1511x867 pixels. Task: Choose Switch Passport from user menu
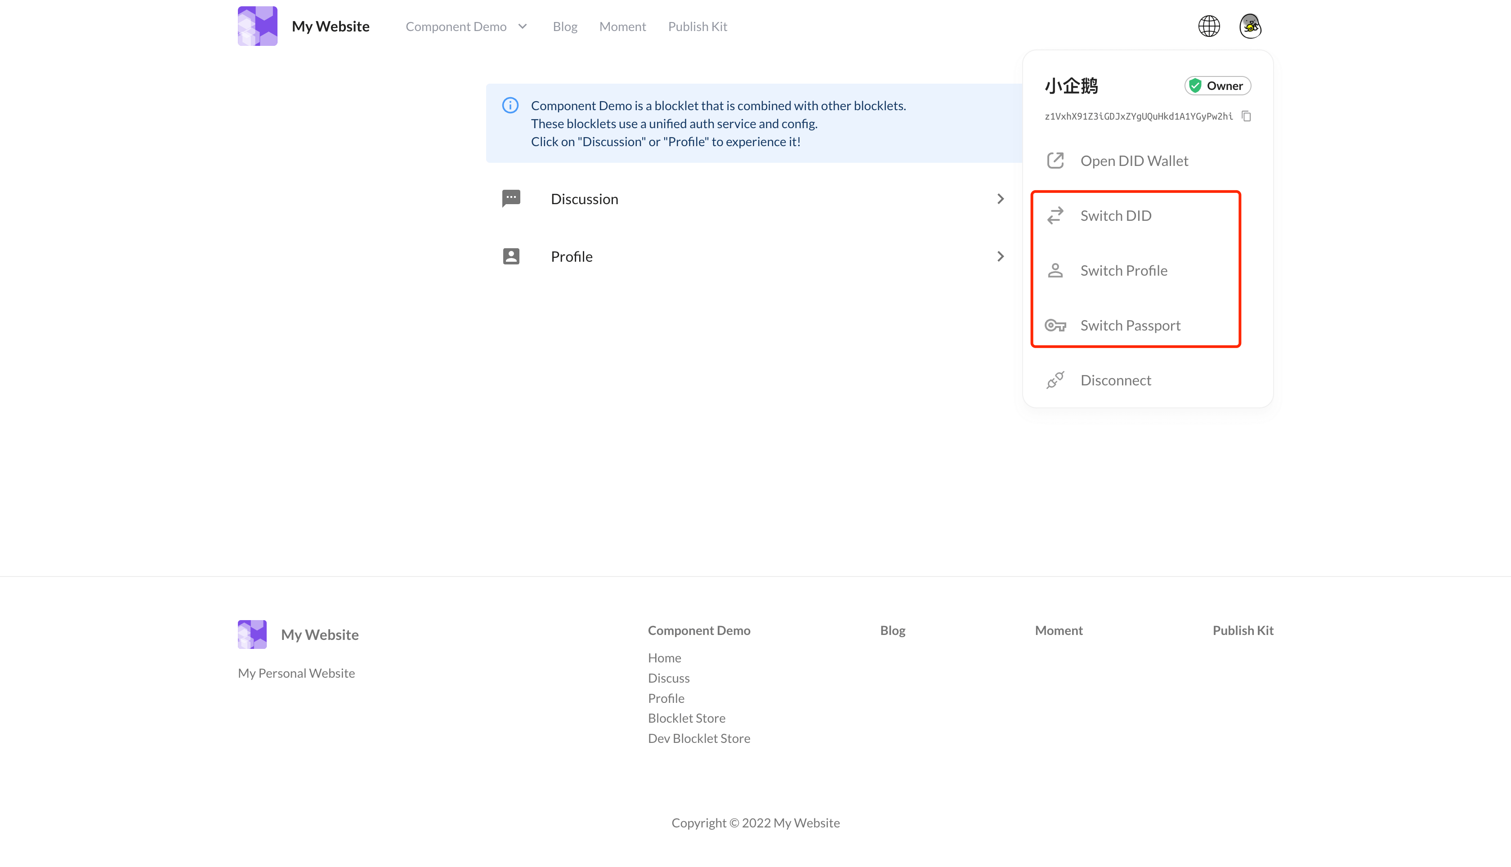tap(1129, 325)
